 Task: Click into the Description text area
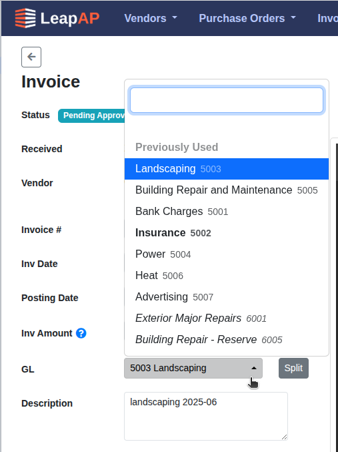pyautogui.click(x=206, y=416)
